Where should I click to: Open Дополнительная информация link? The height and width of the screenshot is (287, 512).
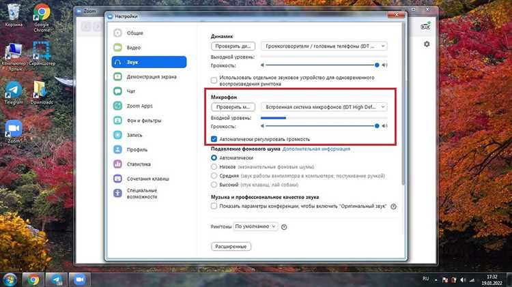(316, 149)
